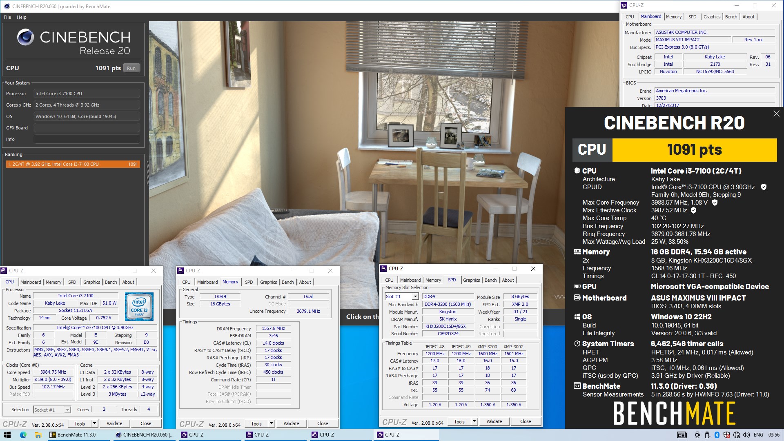Click the Info field in Cinebench system panel

[x=87, y=139]
